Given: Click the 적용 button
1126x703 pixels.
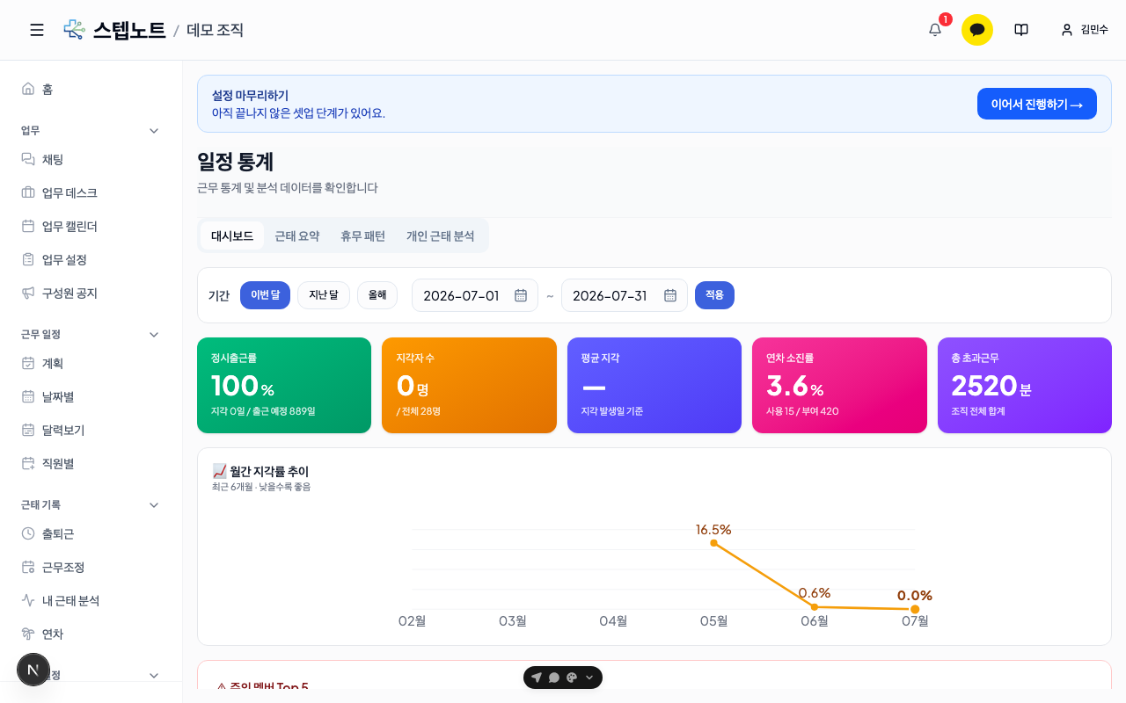Looking at the screenshot, I should click(714, 295).
